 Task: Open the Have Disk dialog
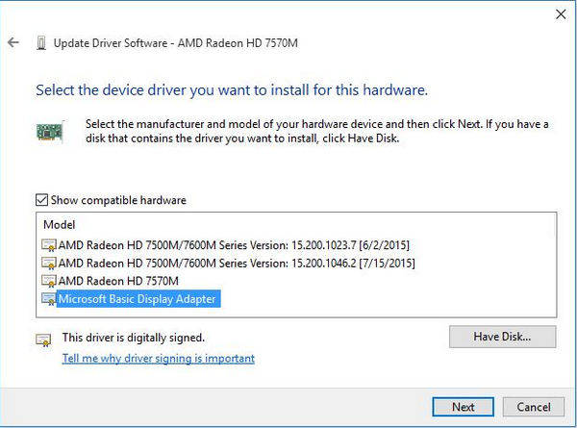[502, 337]
